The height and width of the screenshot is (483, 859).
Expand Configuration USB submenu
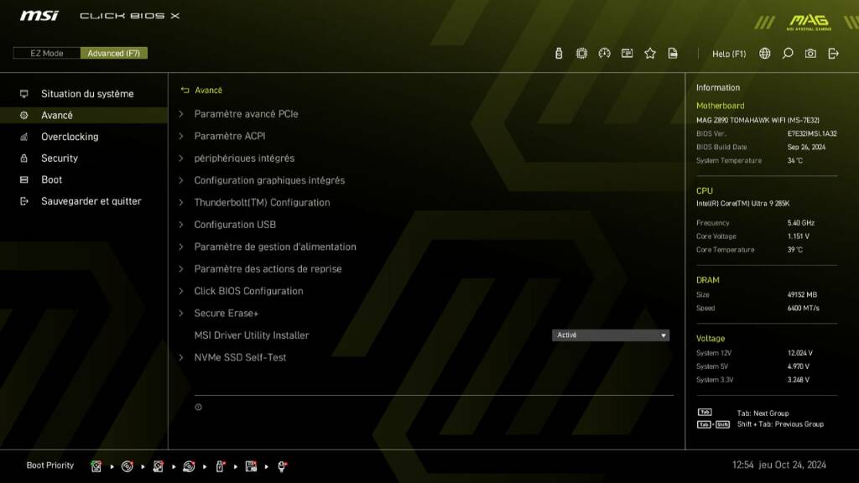235,225
